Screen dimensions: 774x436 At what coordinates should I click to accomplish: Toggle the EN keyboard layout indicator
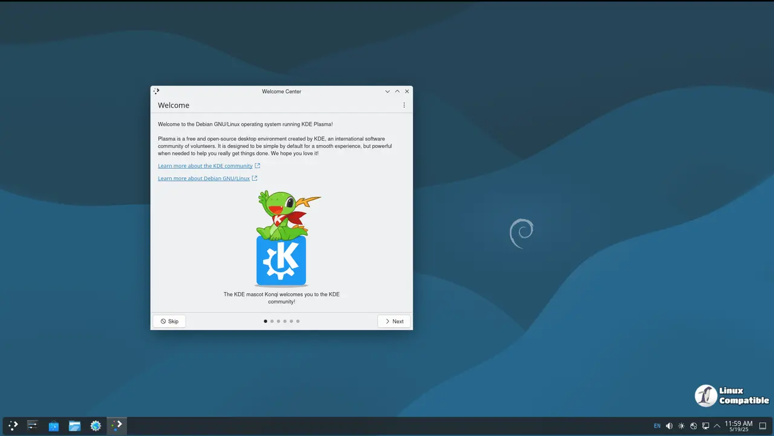click(657, 426)
